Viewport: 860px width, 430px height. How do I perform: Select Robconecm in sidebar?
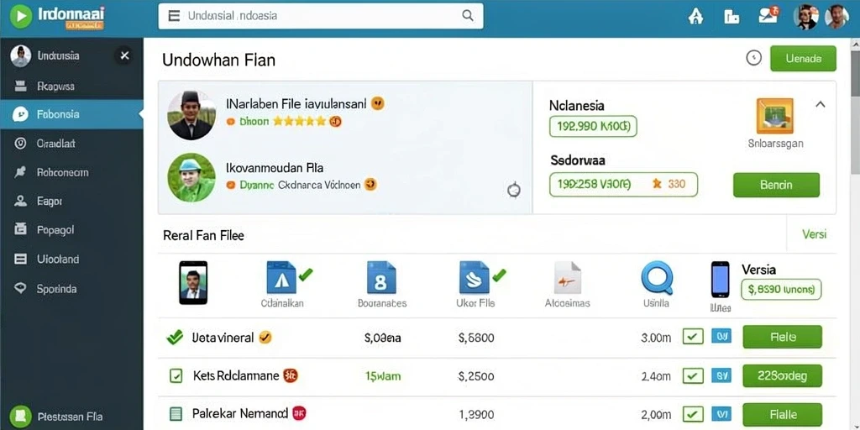click(71, 172)
